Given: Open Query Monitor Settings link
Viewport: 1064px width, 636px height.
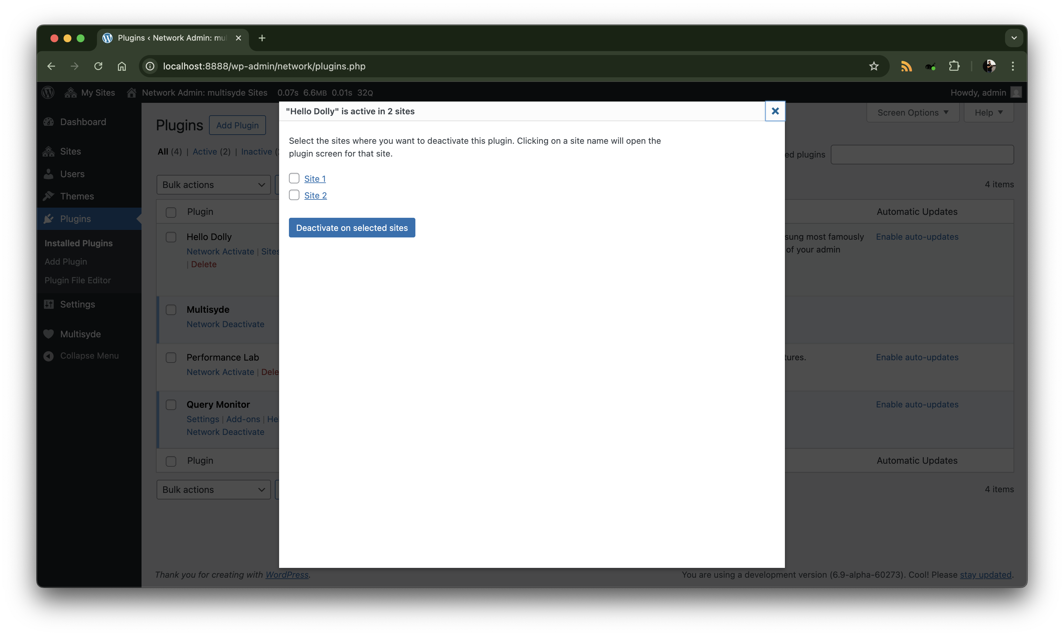Looking at the screenshot, I should (x=203, y=419).
